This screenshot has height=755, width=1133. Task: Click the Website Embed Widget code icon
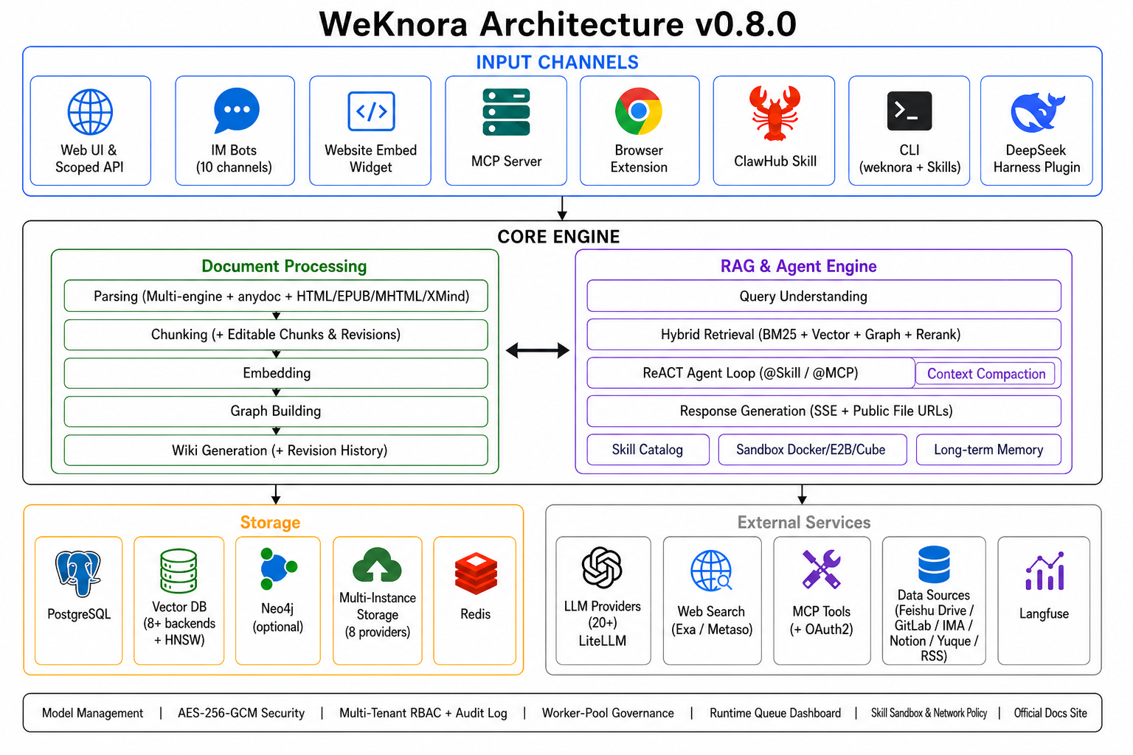click(371, 111)
